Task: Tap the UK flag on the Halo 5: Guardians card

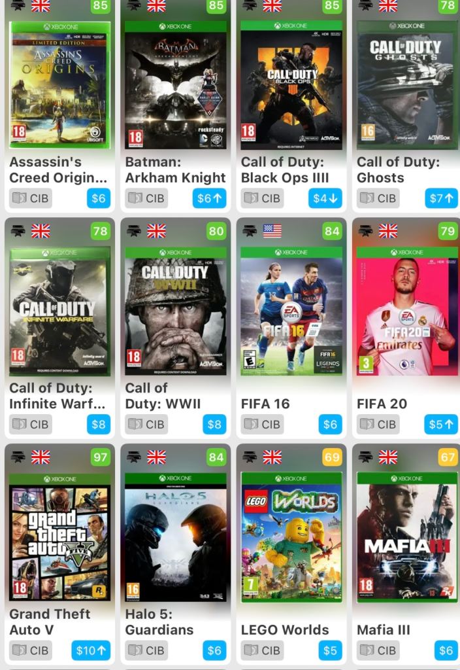Action: pyautogui.click(x=157, y=457)
